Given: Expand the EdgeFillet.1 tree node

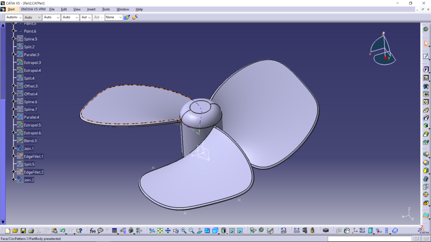Looking at the screenshot, I should click(x=14, y=156).
